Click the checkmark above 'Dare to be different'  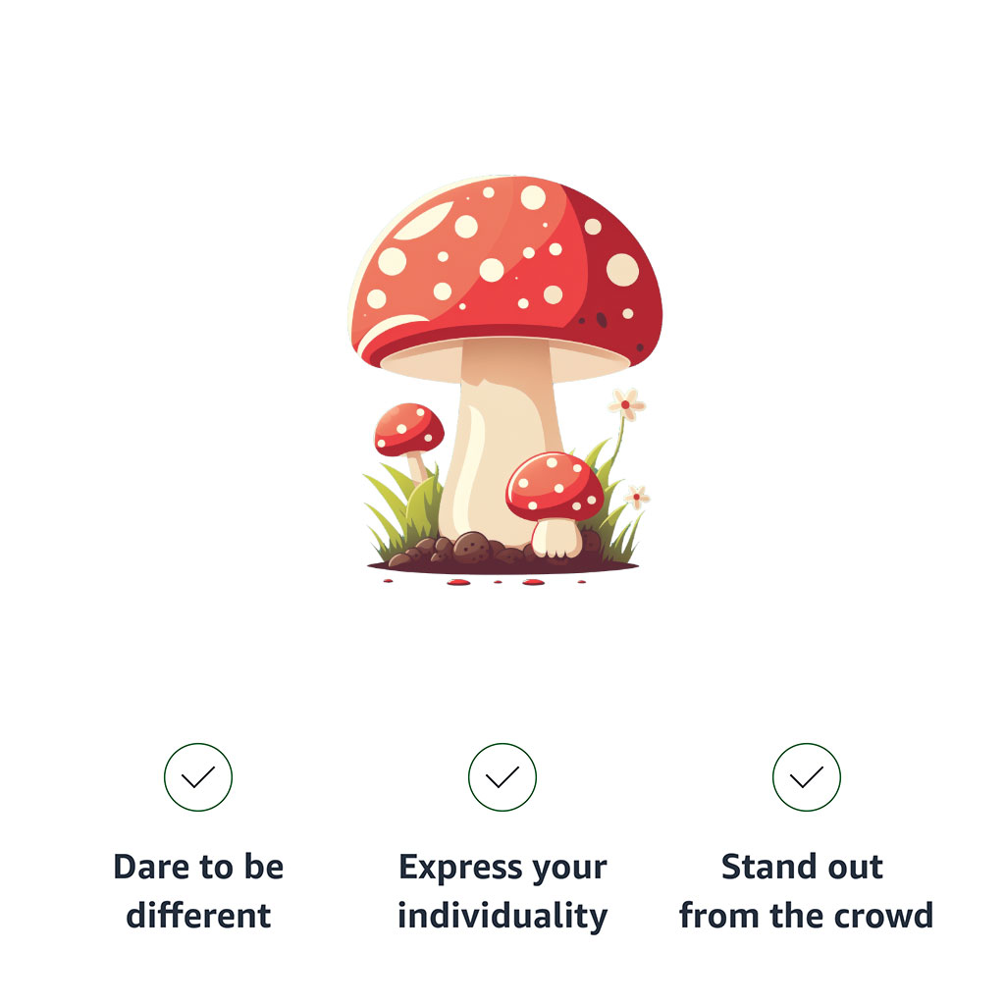(198, 777)
